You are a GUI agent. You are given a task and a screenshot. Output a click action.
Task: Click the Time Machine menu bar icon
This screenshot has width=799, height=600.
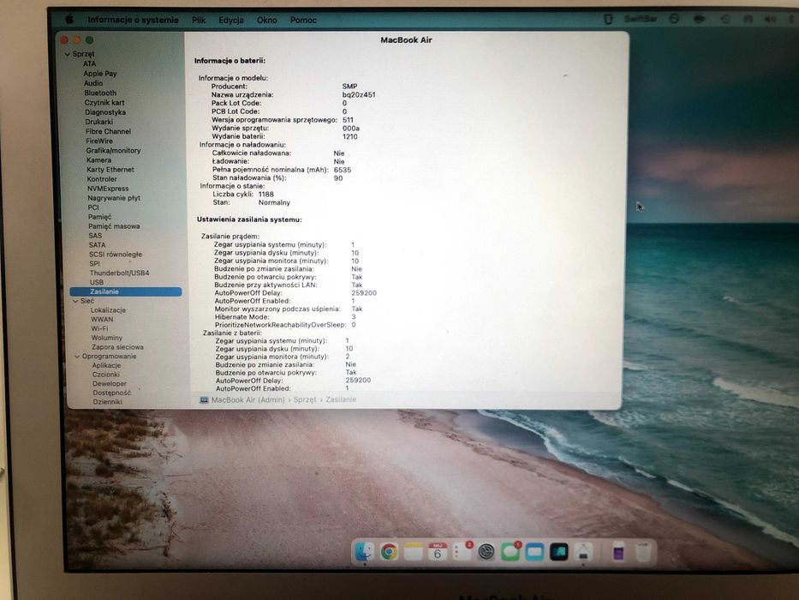coord(725,19)
